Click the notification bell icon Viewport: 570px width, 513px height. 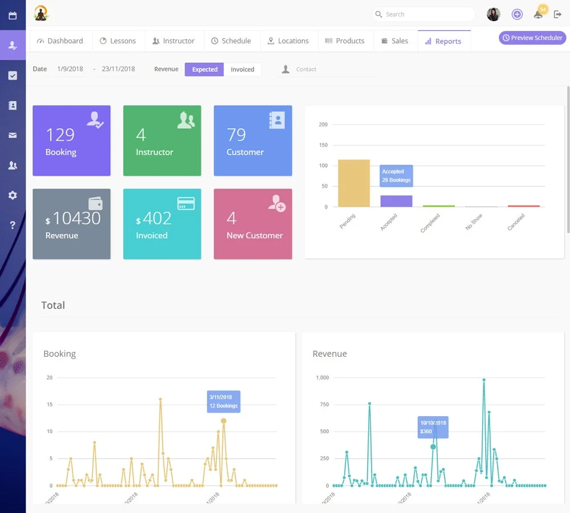coord(538,14)
